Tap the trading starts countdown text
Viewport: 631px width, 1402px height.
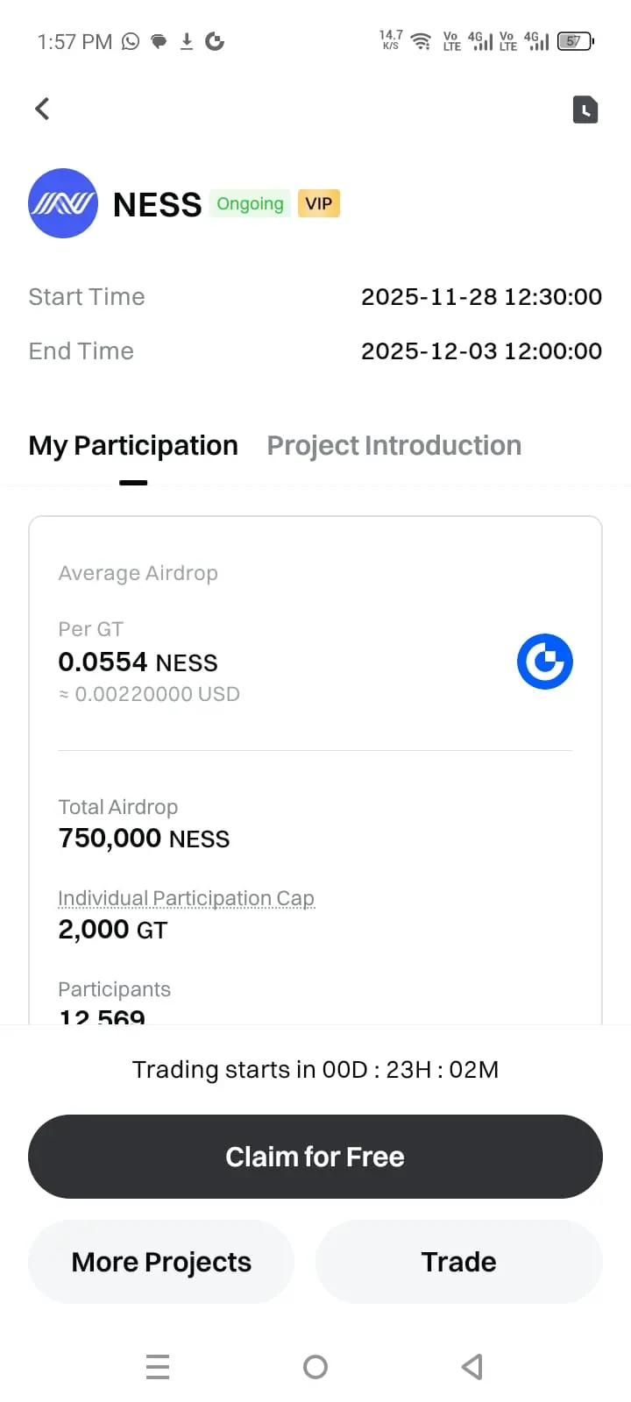pos(315,1069)
